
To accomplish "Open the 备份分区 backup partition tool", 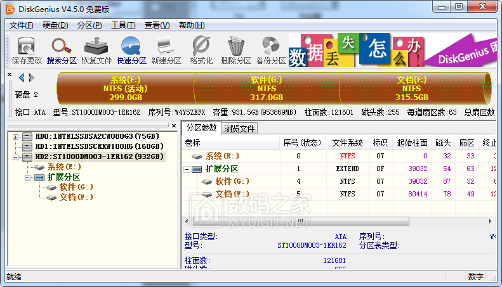I will [x=271, y=51].
